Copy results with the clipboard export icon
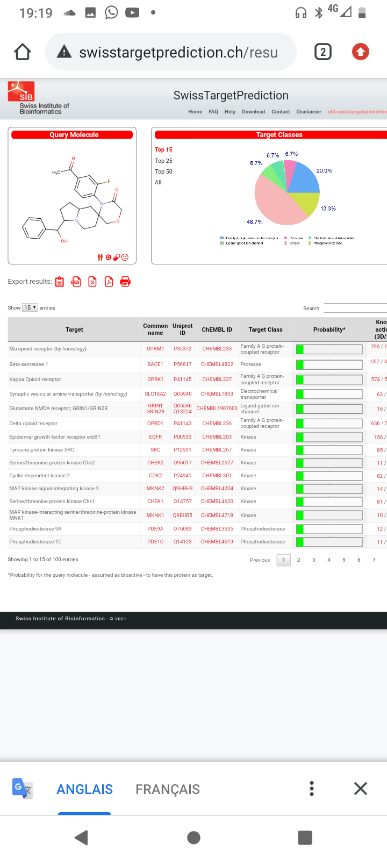Viewport: 387px width, 860px height. 60,282
